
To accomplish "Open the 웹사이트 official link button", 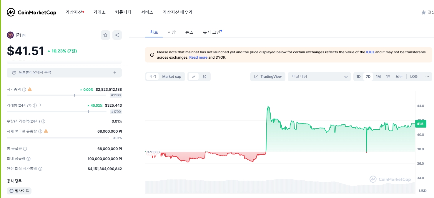I will [x=19, y=191].
